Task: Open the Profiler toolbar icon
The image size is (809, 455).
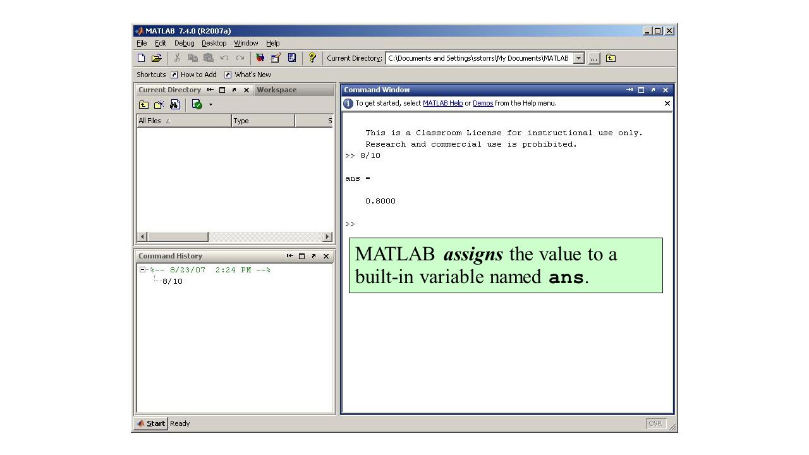Action: pyautogui.click(x=292, y=58)
